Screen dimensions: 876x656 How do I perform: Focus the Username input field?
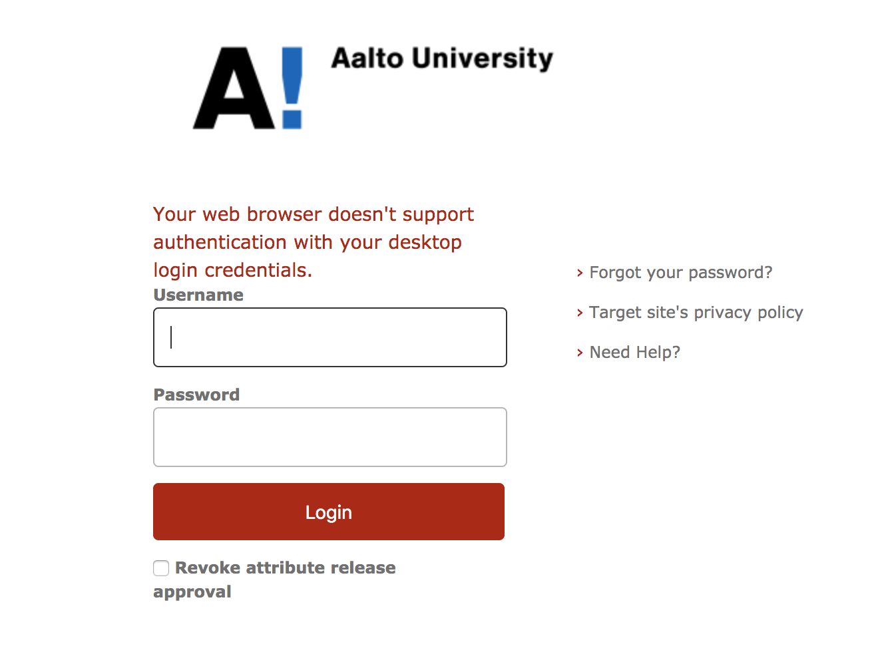330,337
